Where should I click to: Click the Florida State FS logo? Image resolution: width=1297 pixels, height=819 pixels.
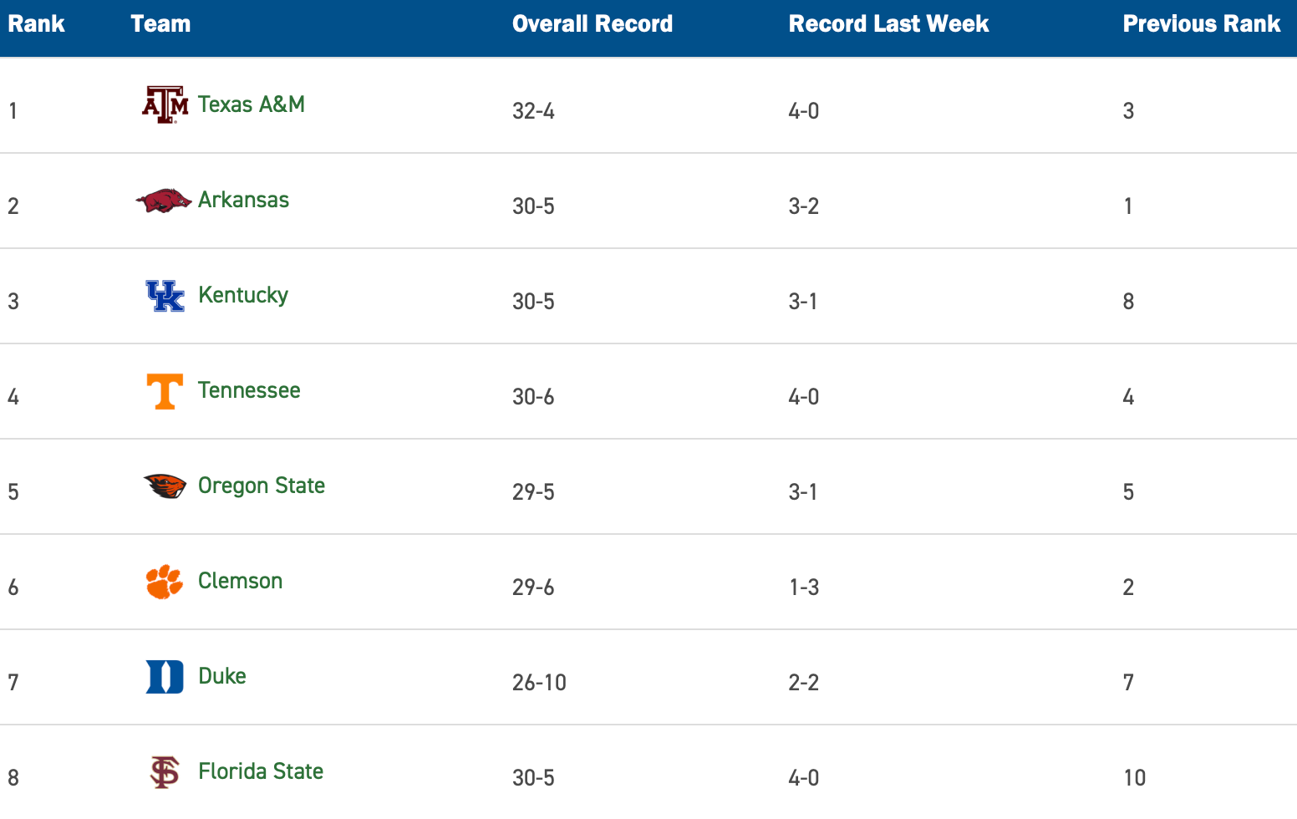pyautogui.click(x=165, y=772)
